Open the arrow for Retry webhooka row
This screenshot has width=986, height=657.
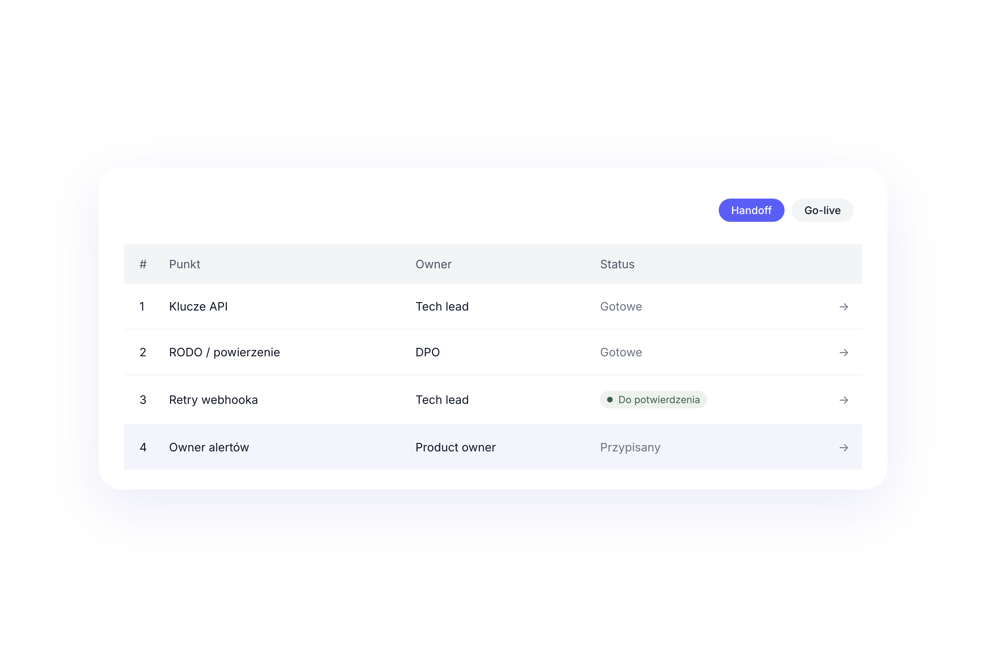click(843, 400)
